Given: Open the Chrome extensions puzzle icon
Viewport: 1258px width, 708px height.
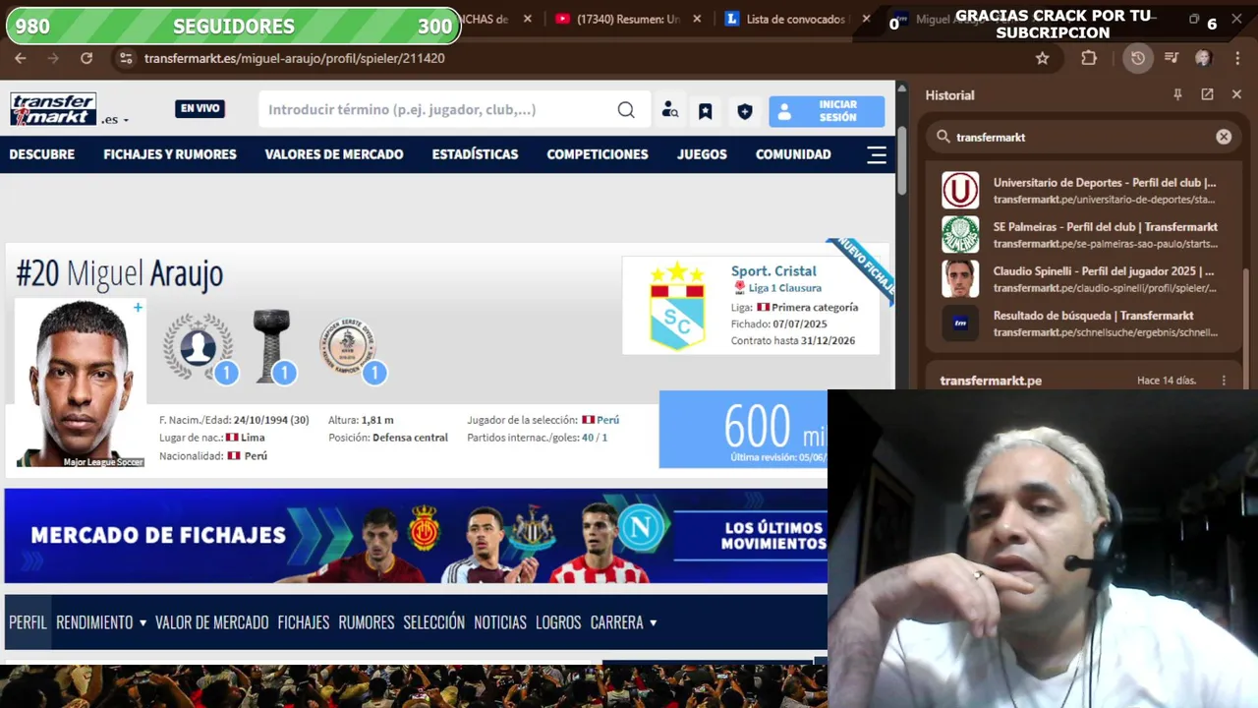Looking at the screenshot, I should [x=1089, y=58].
